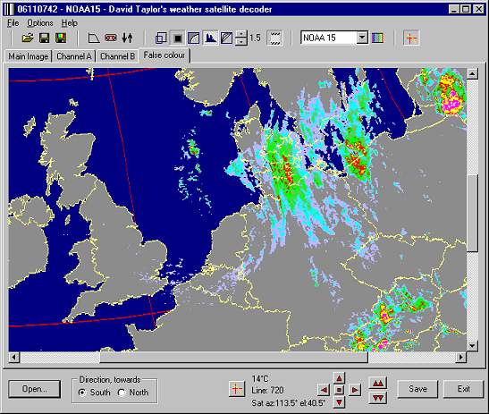The width and height of the screenshot is (489, 414).
Task: Click the rainbow colour palette icon
Action: (377, 38)
